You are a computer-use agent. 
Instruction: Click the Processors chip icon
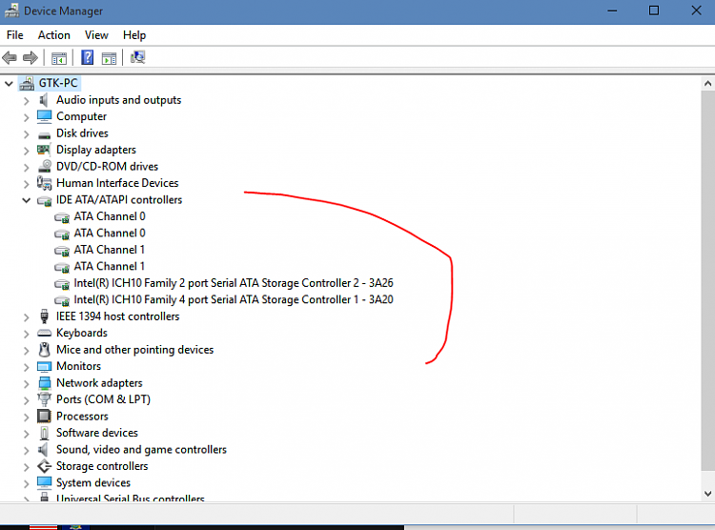44,416
